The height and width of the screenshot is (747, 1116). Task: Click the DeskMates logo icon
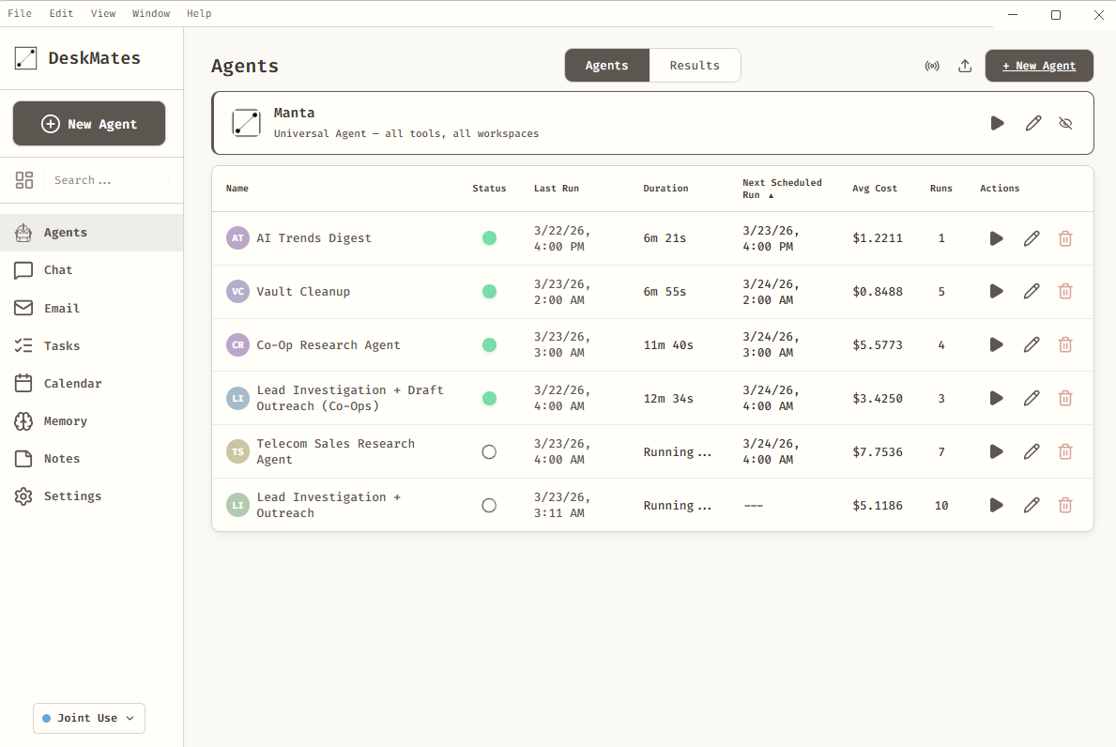[25, 58]
